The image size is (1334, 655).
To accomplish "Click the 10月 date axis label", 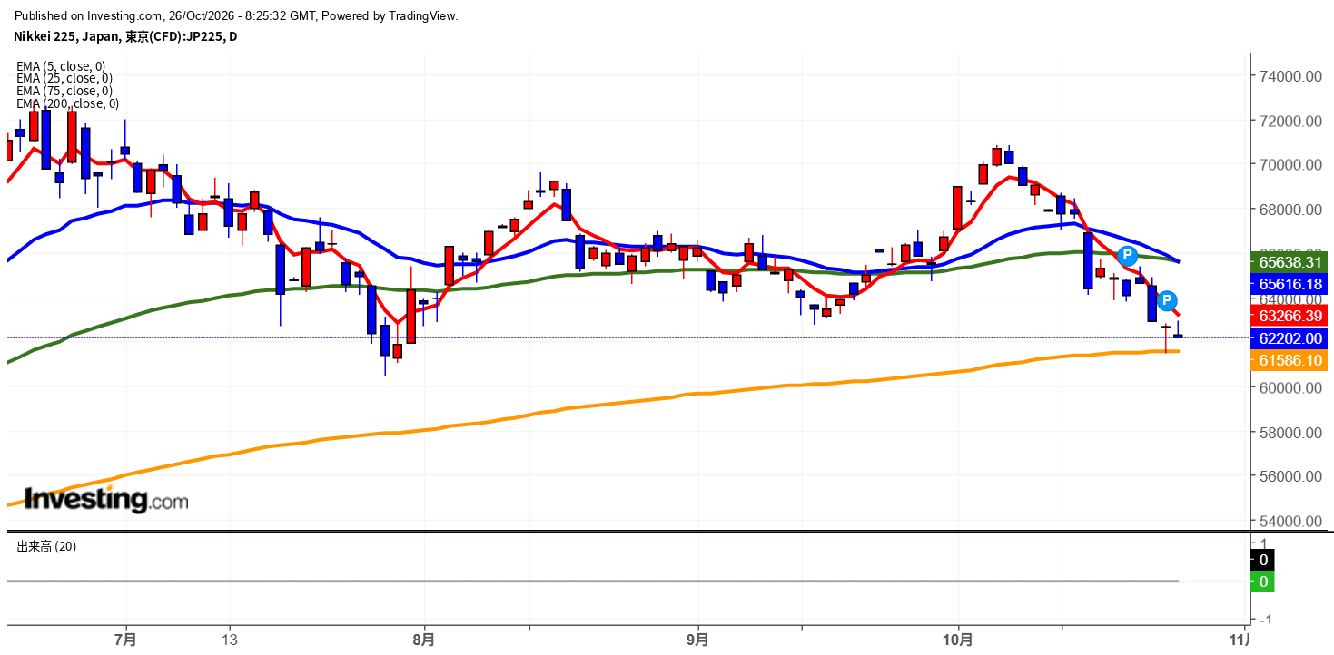I will [958, 640].
